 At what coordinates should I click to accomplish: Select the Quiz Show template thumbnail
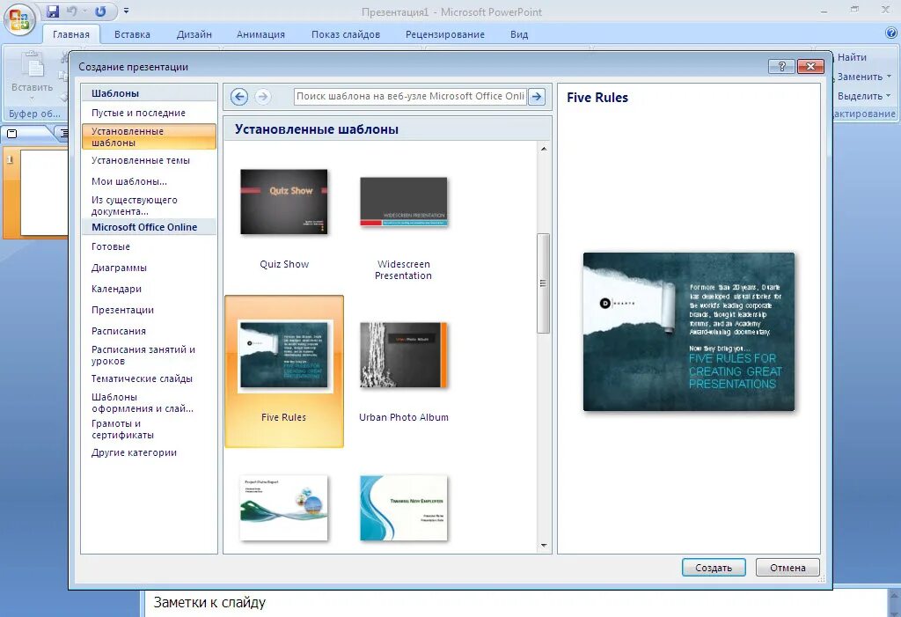tap(284, 202)
